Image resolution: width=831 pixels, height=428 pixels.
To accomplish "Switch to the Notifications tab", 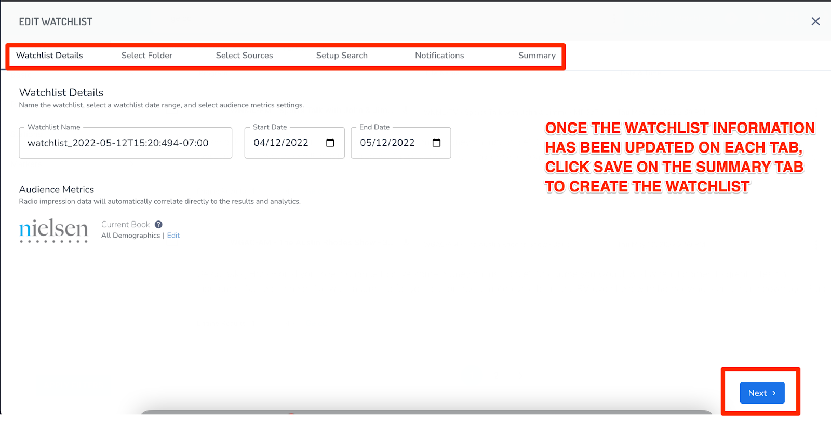I will [439, 56].
